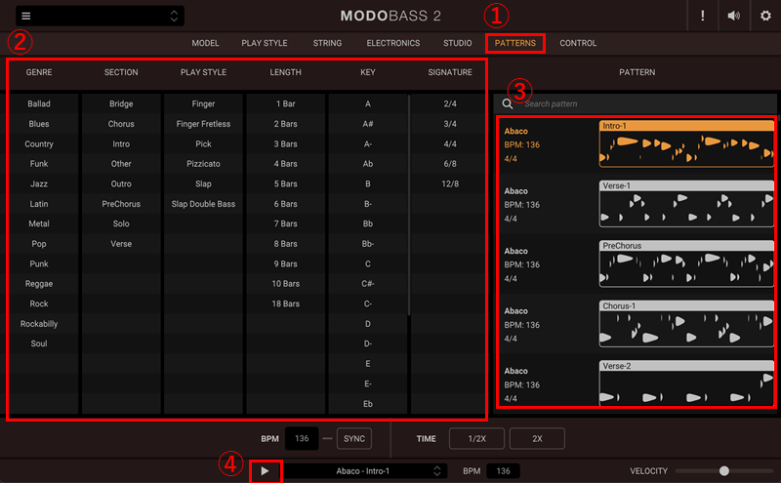Filter length by 1 Bar
The image size is (781, 483).
tap(285, 103)
